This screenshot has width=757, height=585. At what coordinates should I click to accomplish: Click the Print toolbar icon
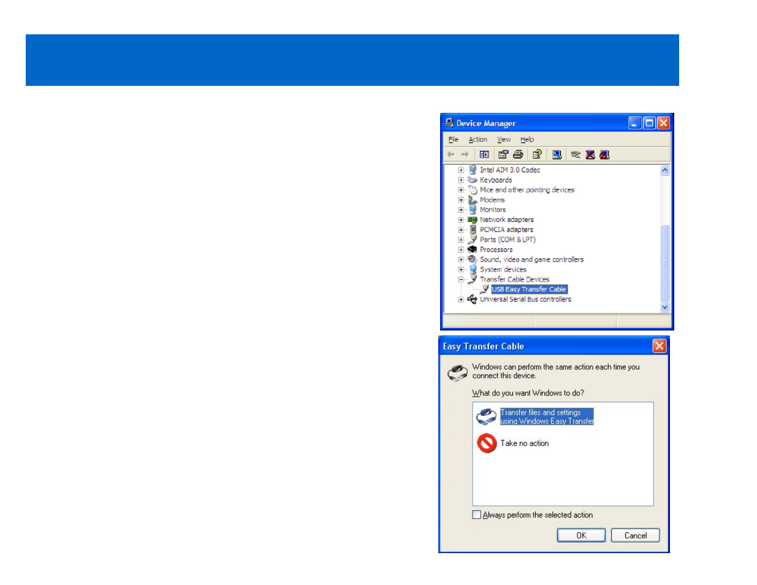pos(518,155)
